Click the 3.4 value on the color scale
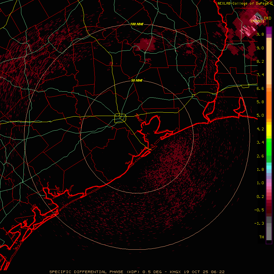 tap(260, 142)
